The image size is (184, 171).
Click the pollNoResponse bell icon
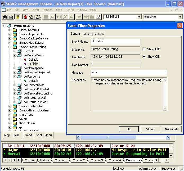pos(20,68)
